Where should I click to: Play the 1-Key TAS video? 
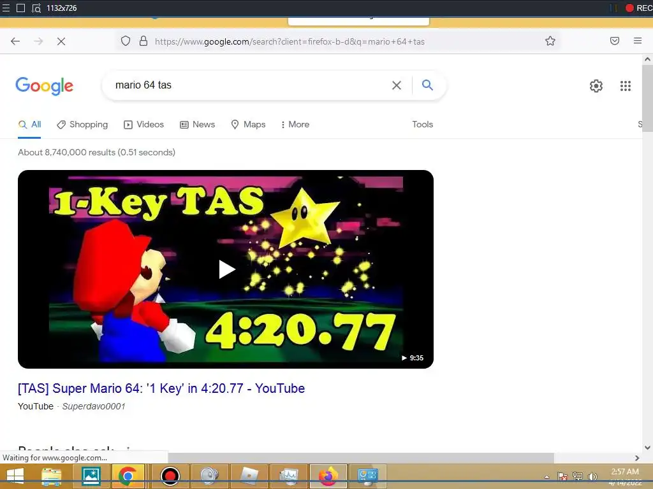click(x=226, y=269)
